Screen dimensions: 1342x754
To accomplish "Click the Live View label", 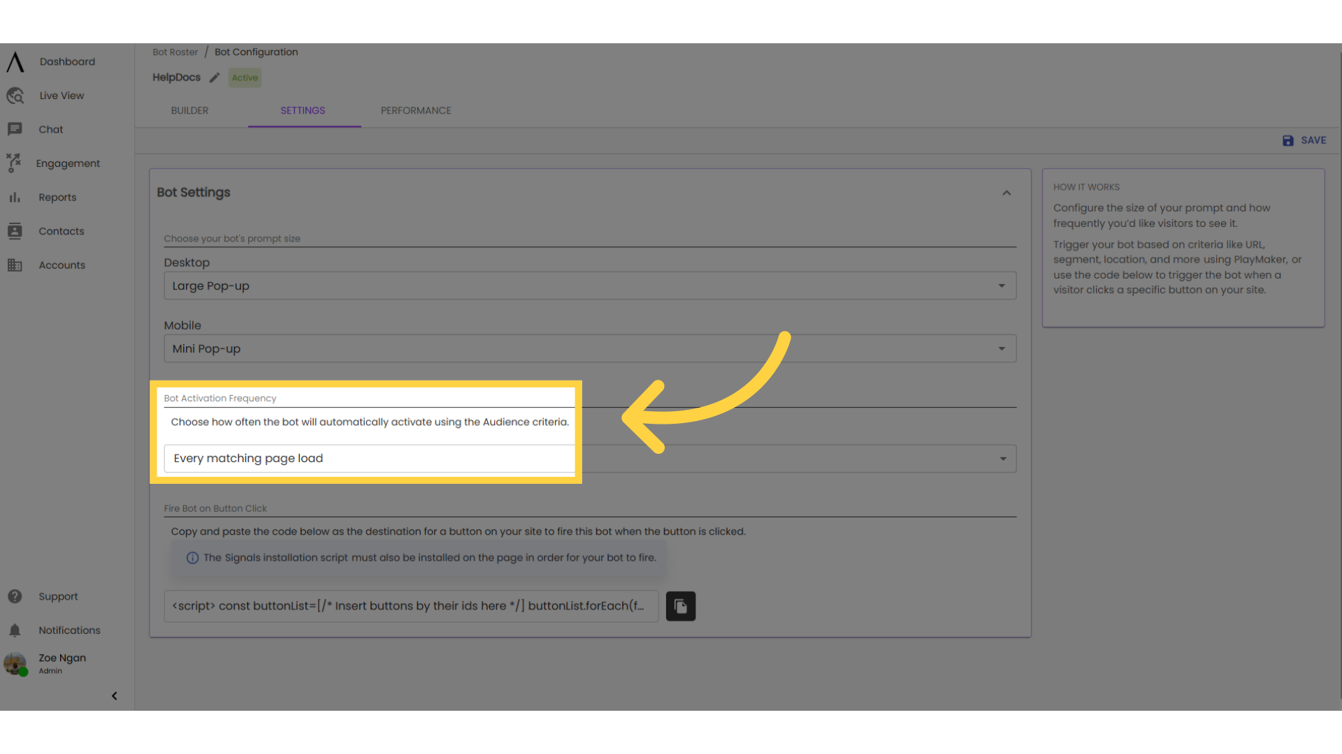I will pyautogui.click(x=62, y=96).
